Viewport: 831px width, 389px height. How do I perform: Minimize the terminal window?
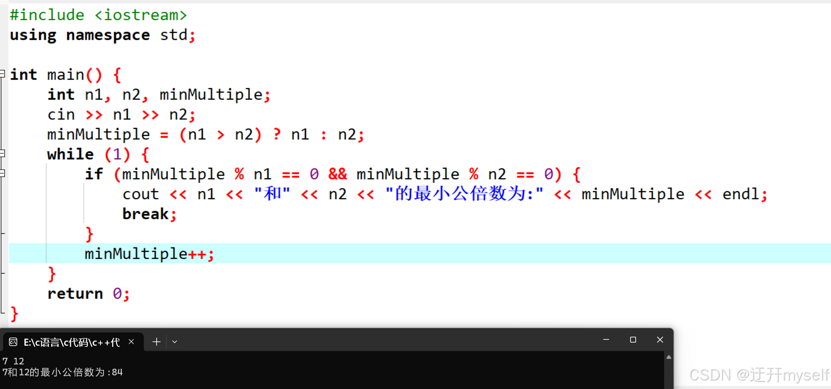606,340
